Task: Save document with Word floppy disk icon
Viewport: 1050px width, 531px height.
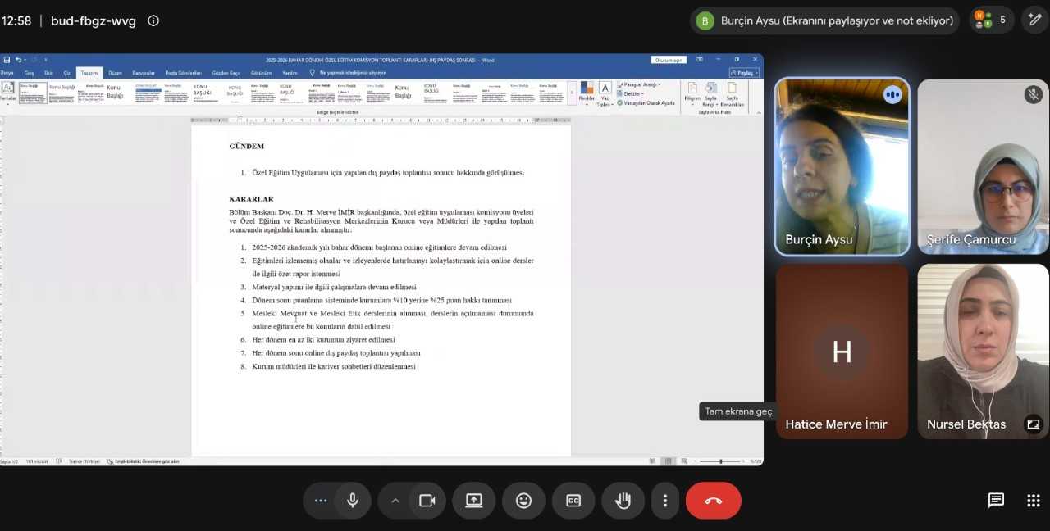Action: (x=7, y=60)
